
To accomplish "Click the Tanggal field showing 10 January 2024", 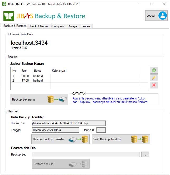I will [x=55, y=130].
